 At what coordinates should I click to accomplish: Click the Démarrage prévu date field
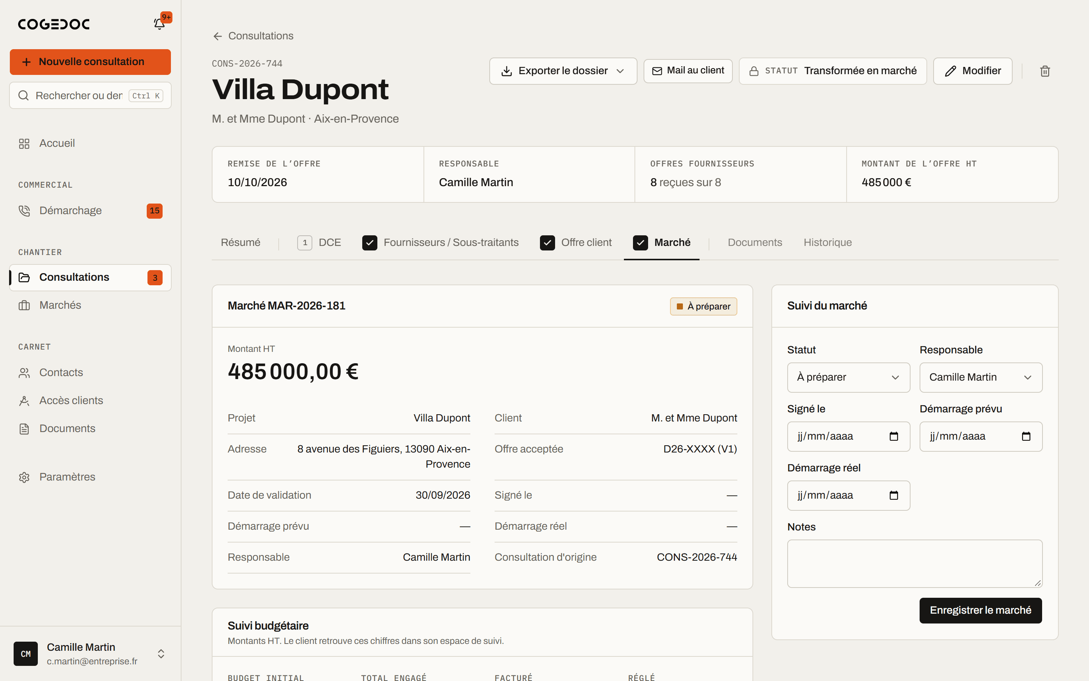point(980,437)
